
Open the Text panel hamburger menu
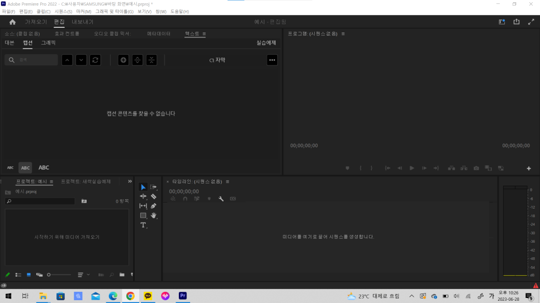(204, 33)
